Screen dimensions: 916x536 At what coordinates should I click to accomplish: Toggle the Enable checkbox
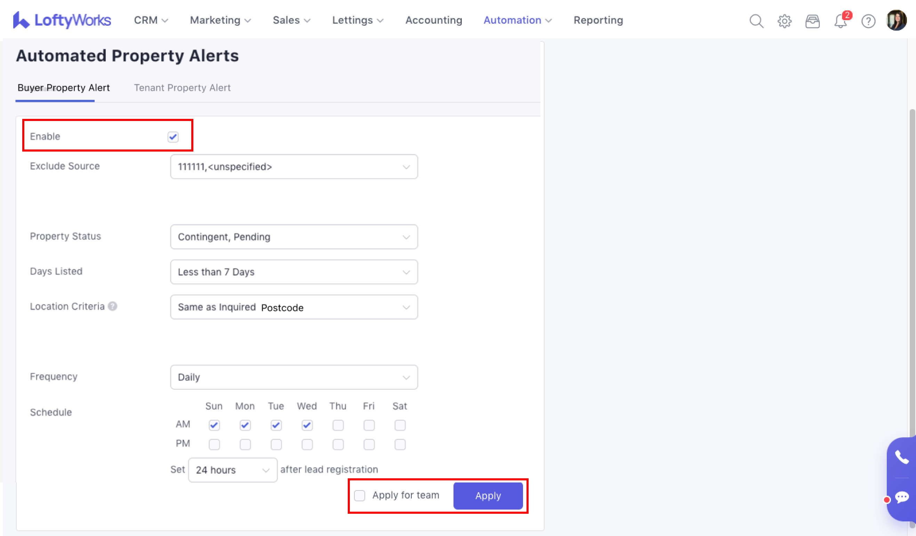click(173, 137)
